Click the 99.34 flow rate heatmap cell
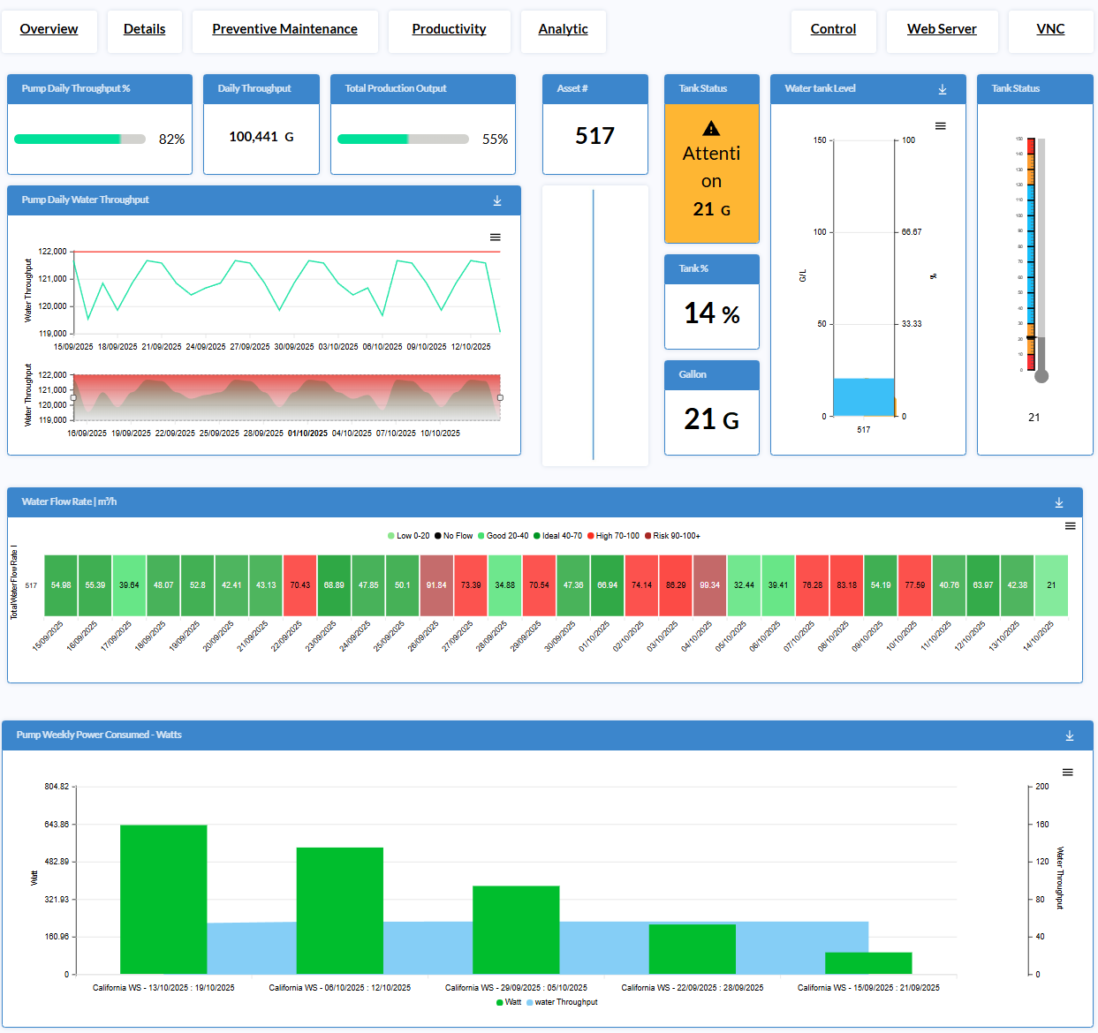 click(x=709, y=585)
